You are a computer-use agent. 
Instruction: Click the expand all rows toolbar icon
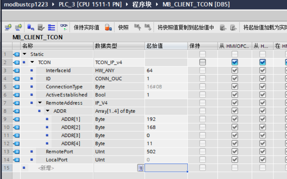coord(51,27)
